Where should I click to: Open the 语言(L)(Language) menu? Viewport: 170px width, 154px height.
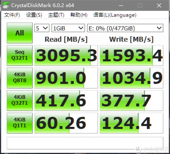click(115, 15)
